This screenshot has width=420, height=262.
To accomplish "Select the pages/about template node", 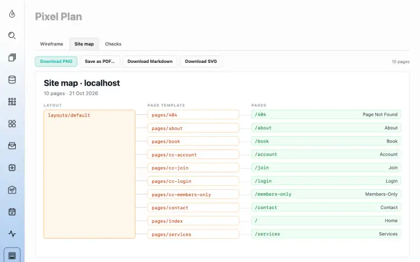I will [x=193, y=128].
